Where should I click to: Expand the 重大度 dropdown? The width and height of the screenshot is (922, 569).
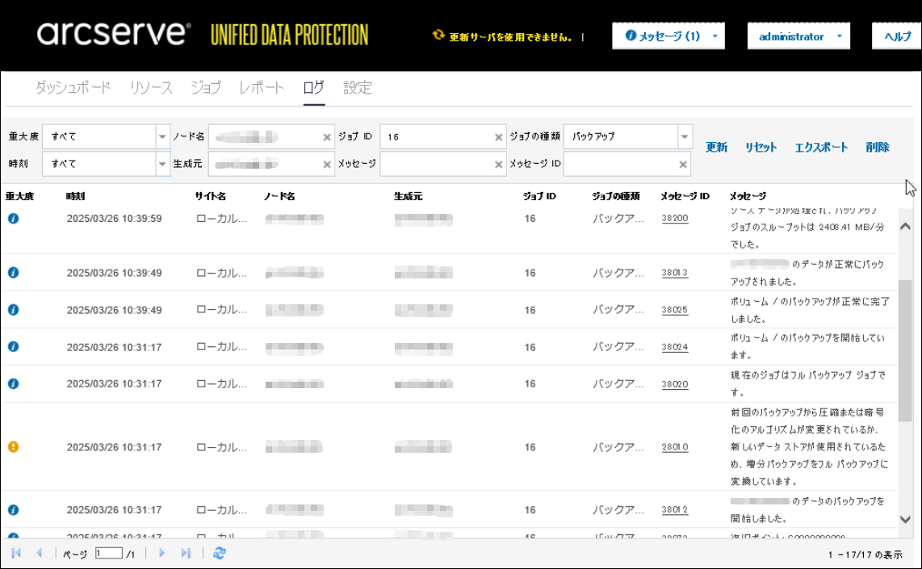161,137
